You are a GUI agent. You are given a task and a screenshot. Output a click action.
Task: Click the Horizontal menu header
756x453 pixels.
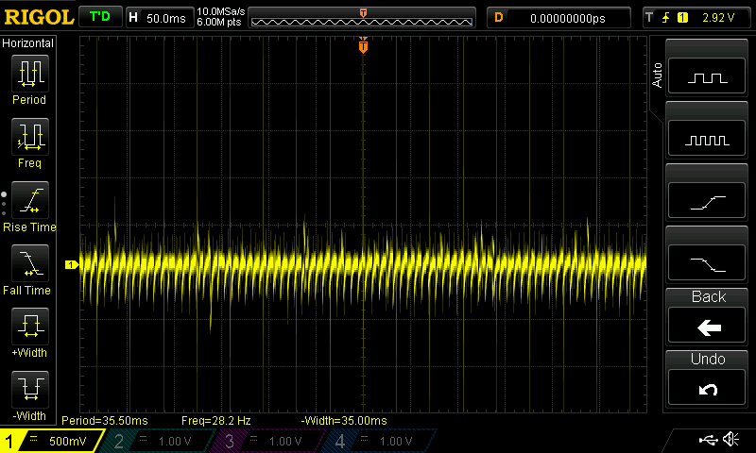coord(28,43)
